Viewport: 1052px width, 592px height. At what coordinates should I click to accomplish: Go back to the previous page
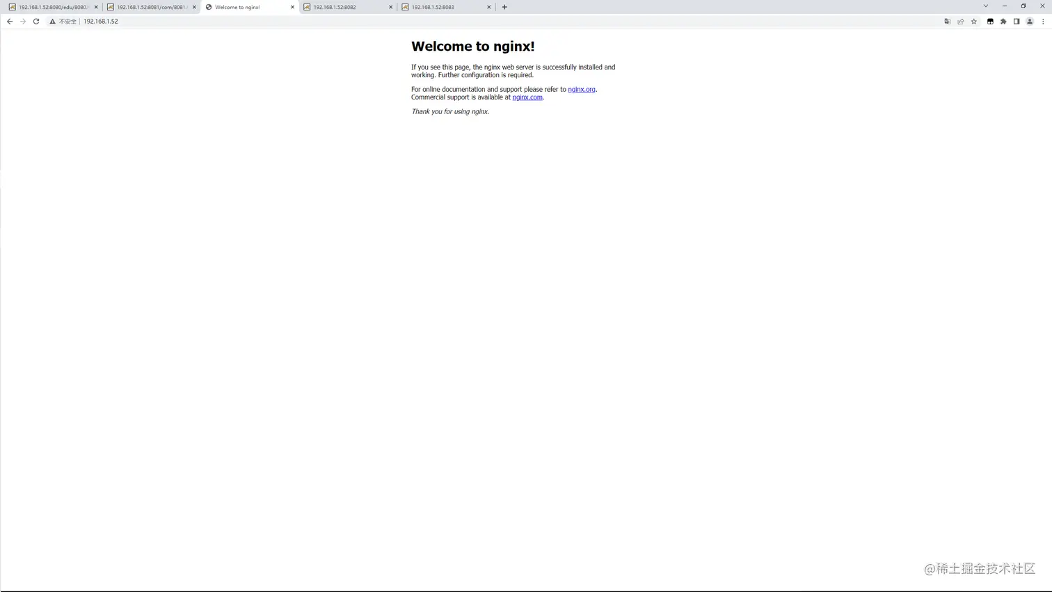click(10, 22)
